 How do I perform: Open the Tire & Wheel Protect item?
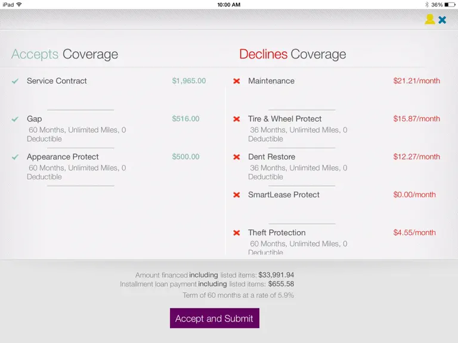(285, 119)
